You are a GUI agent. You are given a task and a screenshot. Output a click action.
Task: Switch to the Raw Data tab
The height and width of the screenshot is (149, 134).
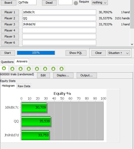(x=24, y=86)
